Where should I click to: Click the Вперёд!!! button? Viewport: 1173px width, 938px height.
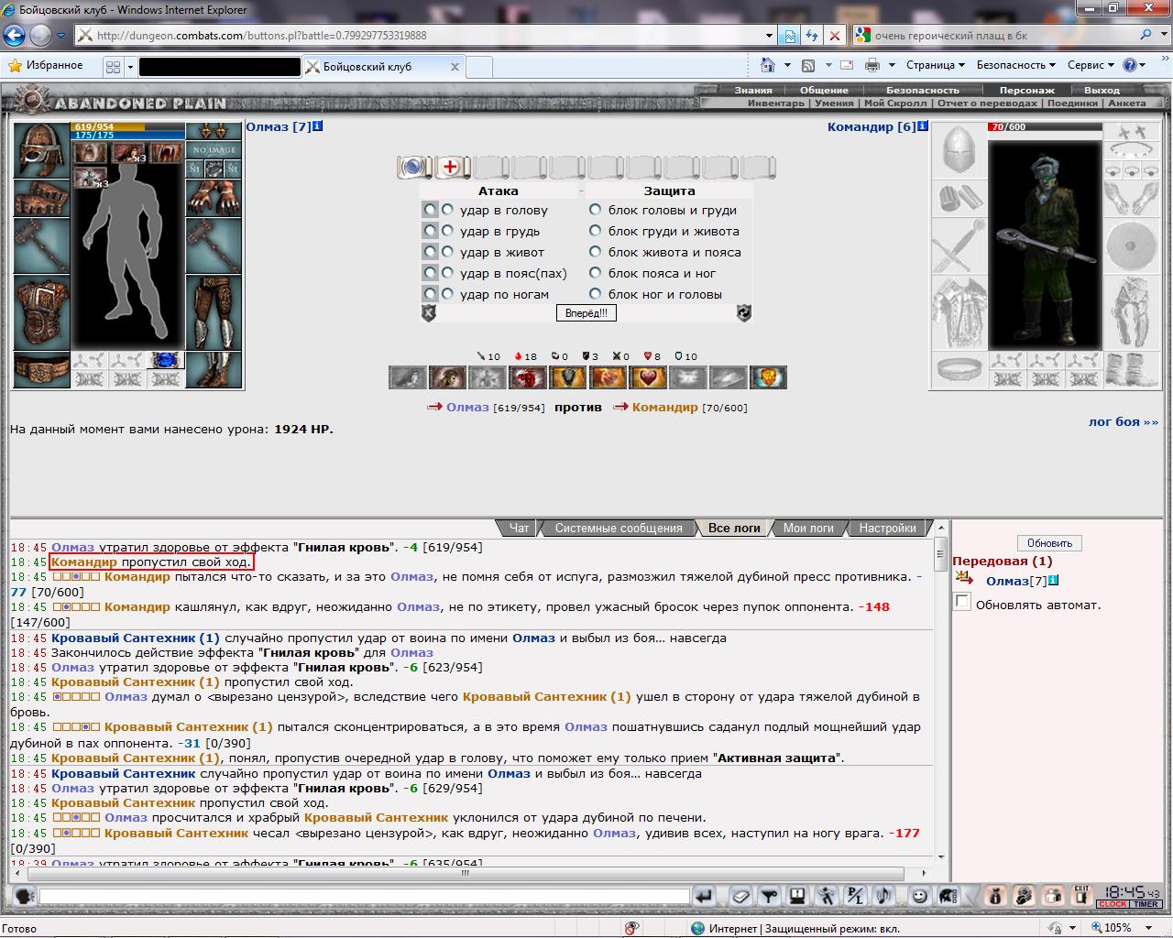tap(586, 313)
